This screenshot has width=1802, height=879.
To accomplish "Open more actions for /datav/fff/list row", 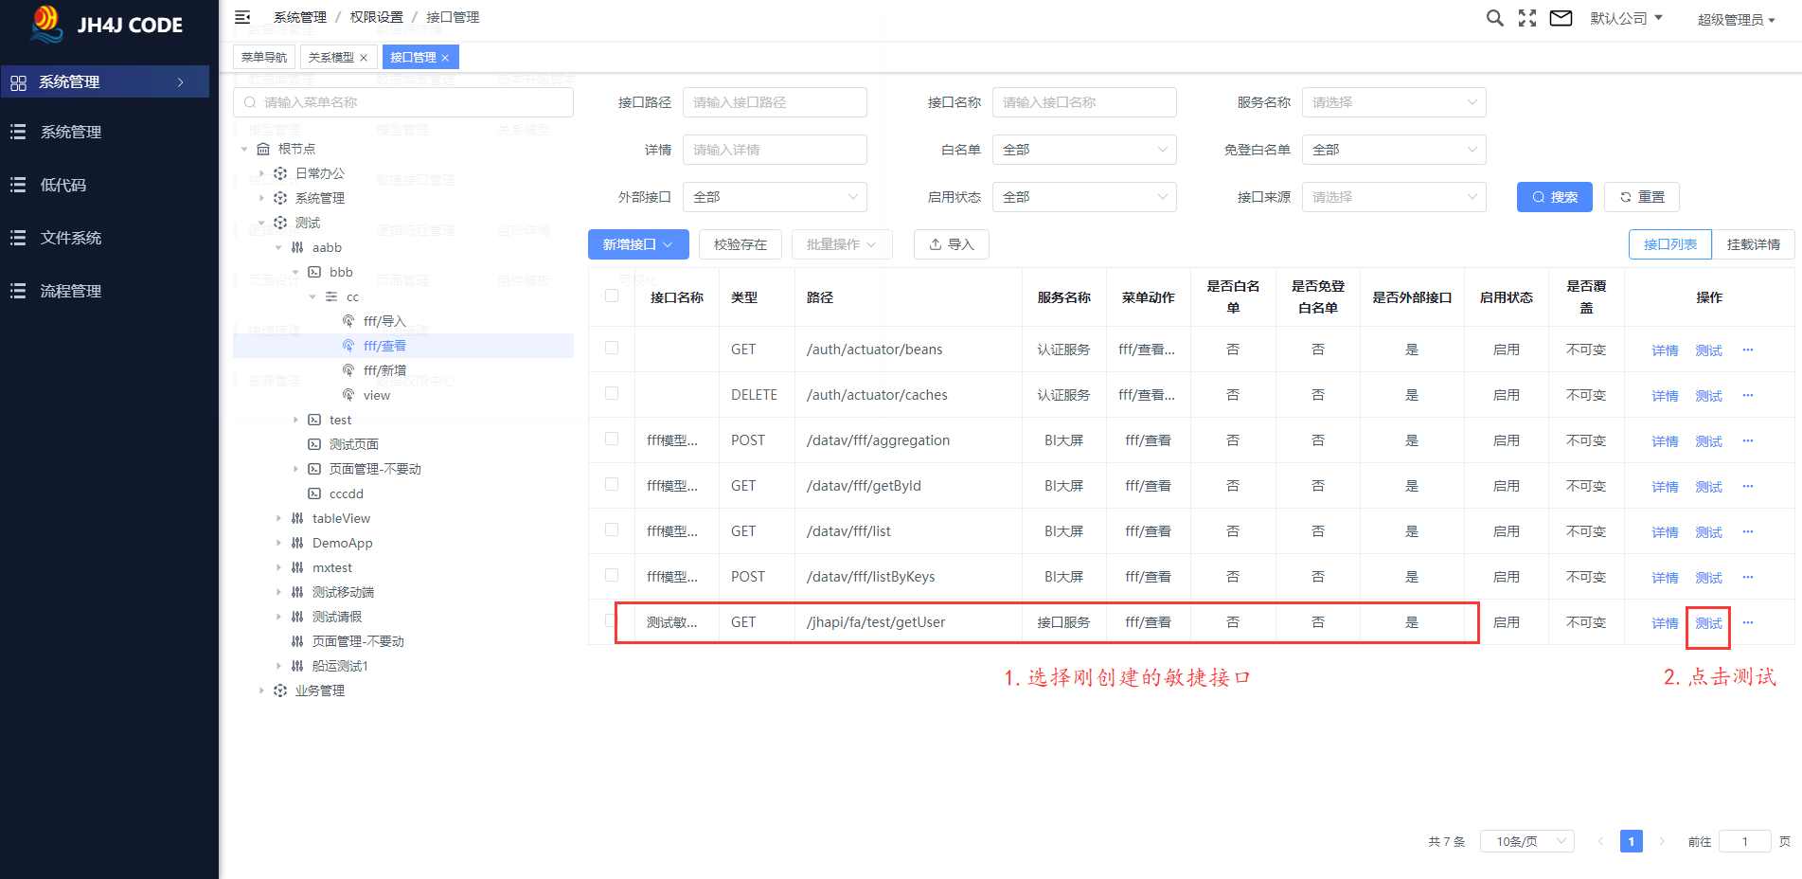I will (1748, 531).
